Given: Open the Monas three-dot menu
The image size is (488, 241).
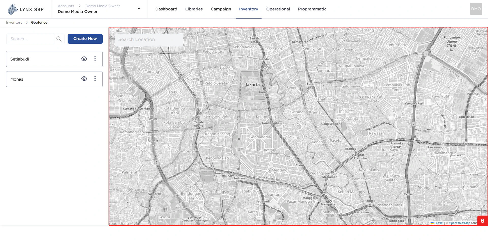Looking at the screenshot, I should click(95, 79).
